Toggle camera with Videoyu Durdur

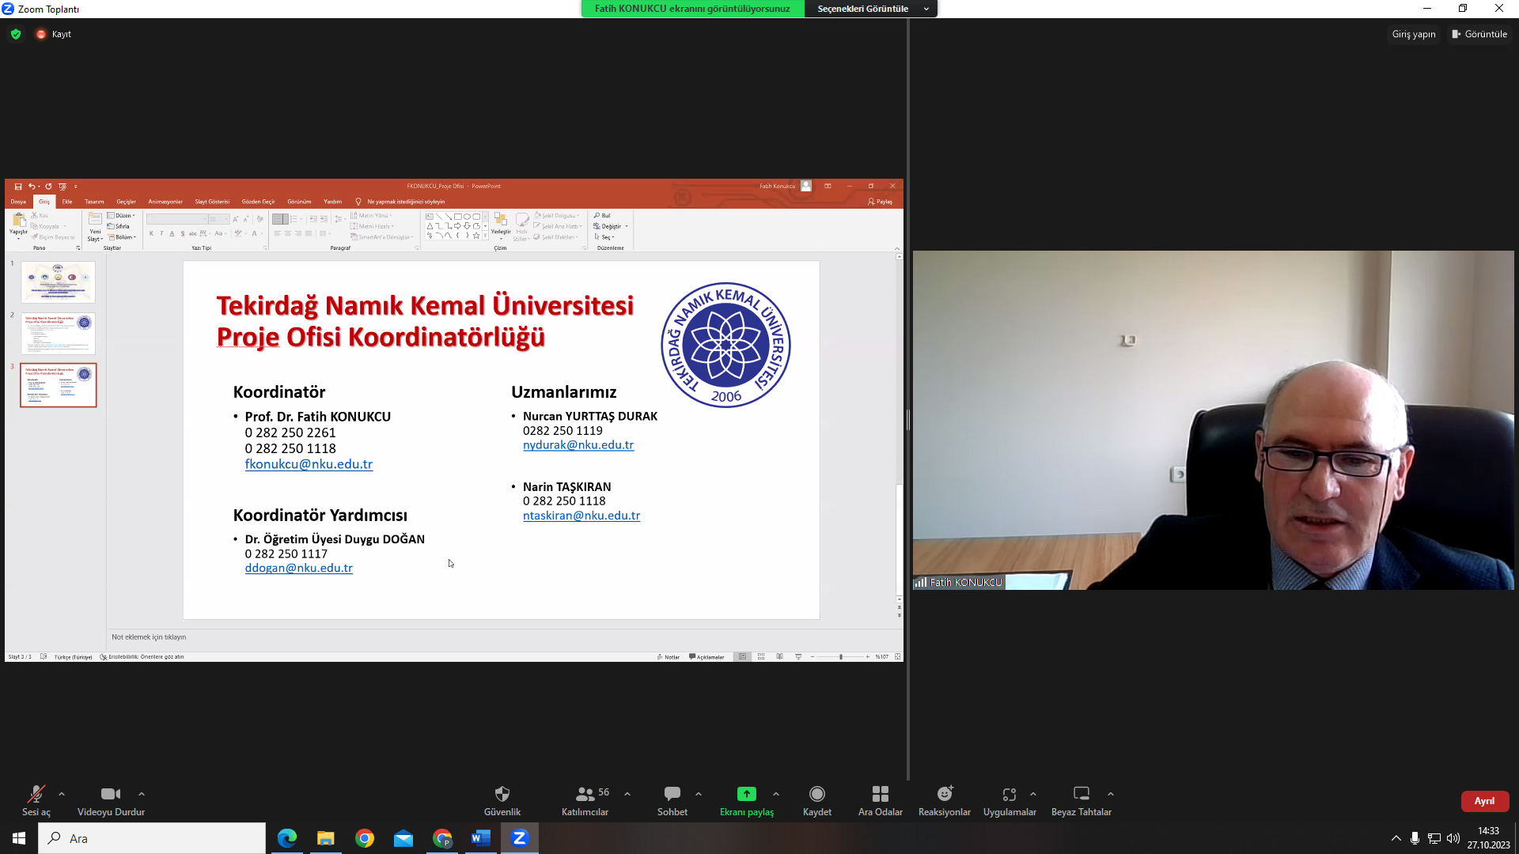point(111,794)
